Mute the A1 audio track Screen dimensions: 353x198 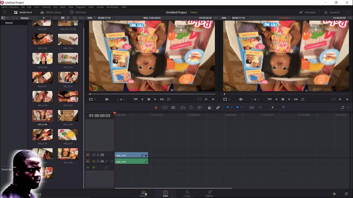click(93, 161)
